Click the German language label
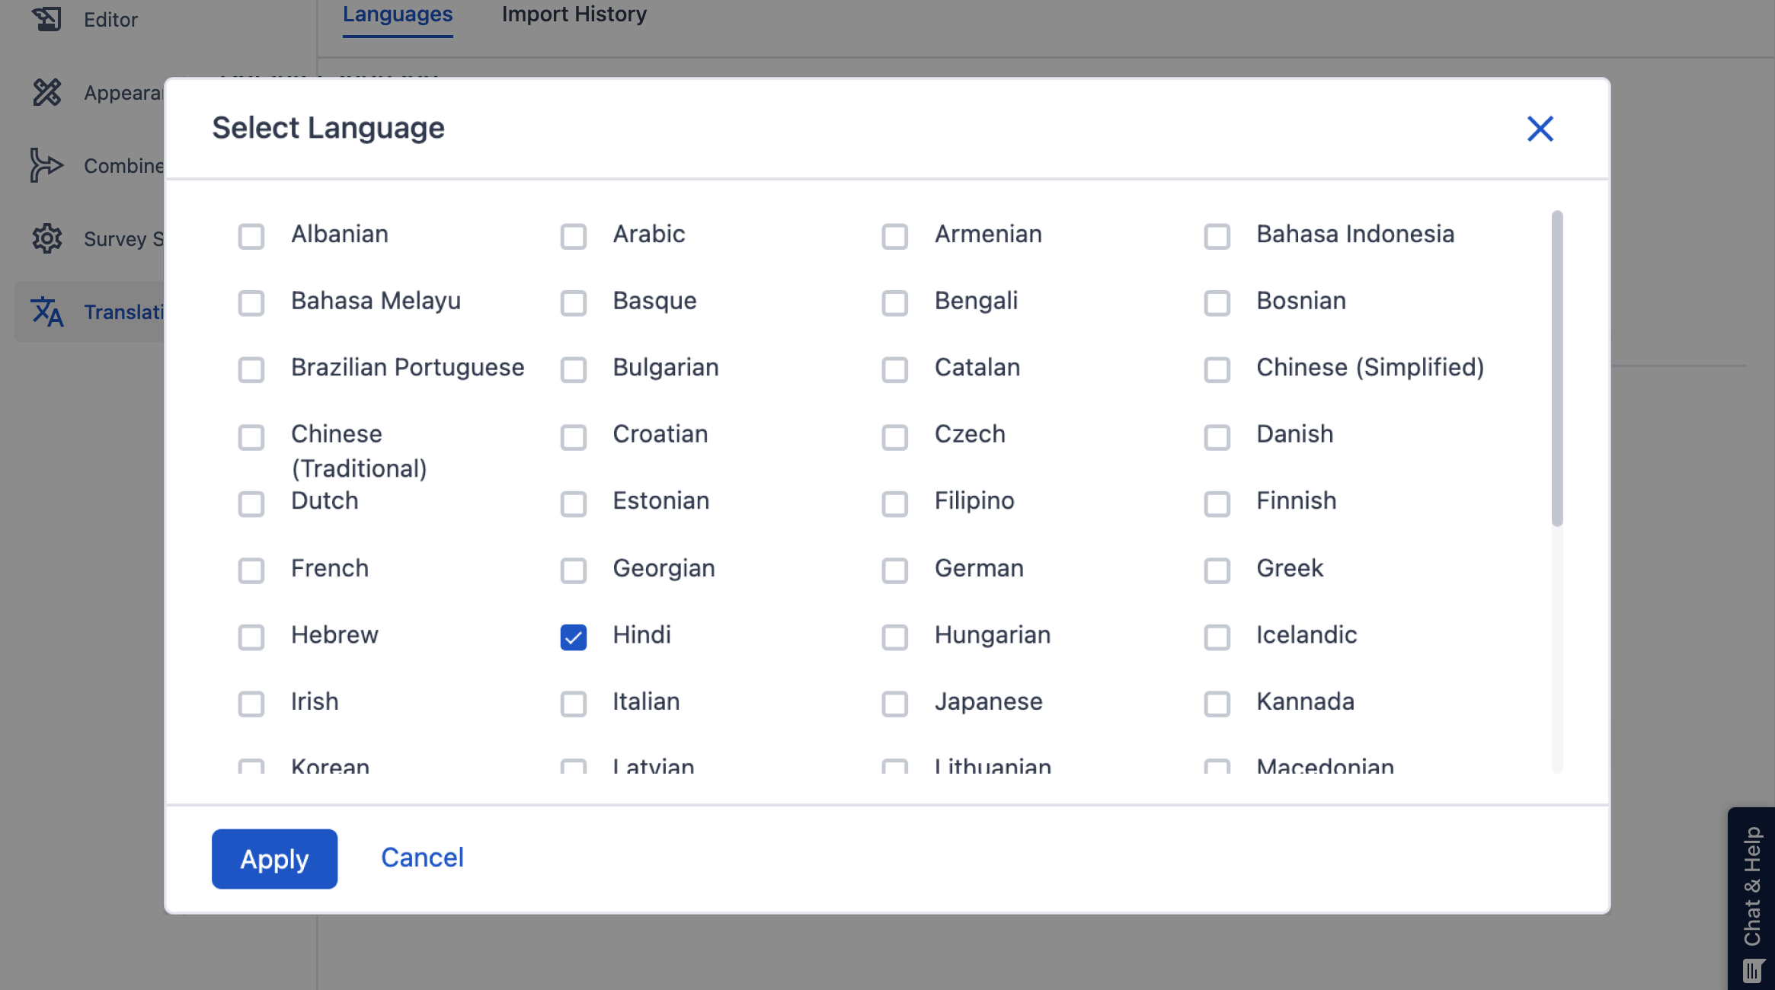The width and height of the screenshot is (1775, 990). tap(979, 568)
